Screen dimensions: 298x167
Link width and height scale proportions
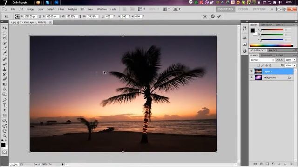coord(81,17)
